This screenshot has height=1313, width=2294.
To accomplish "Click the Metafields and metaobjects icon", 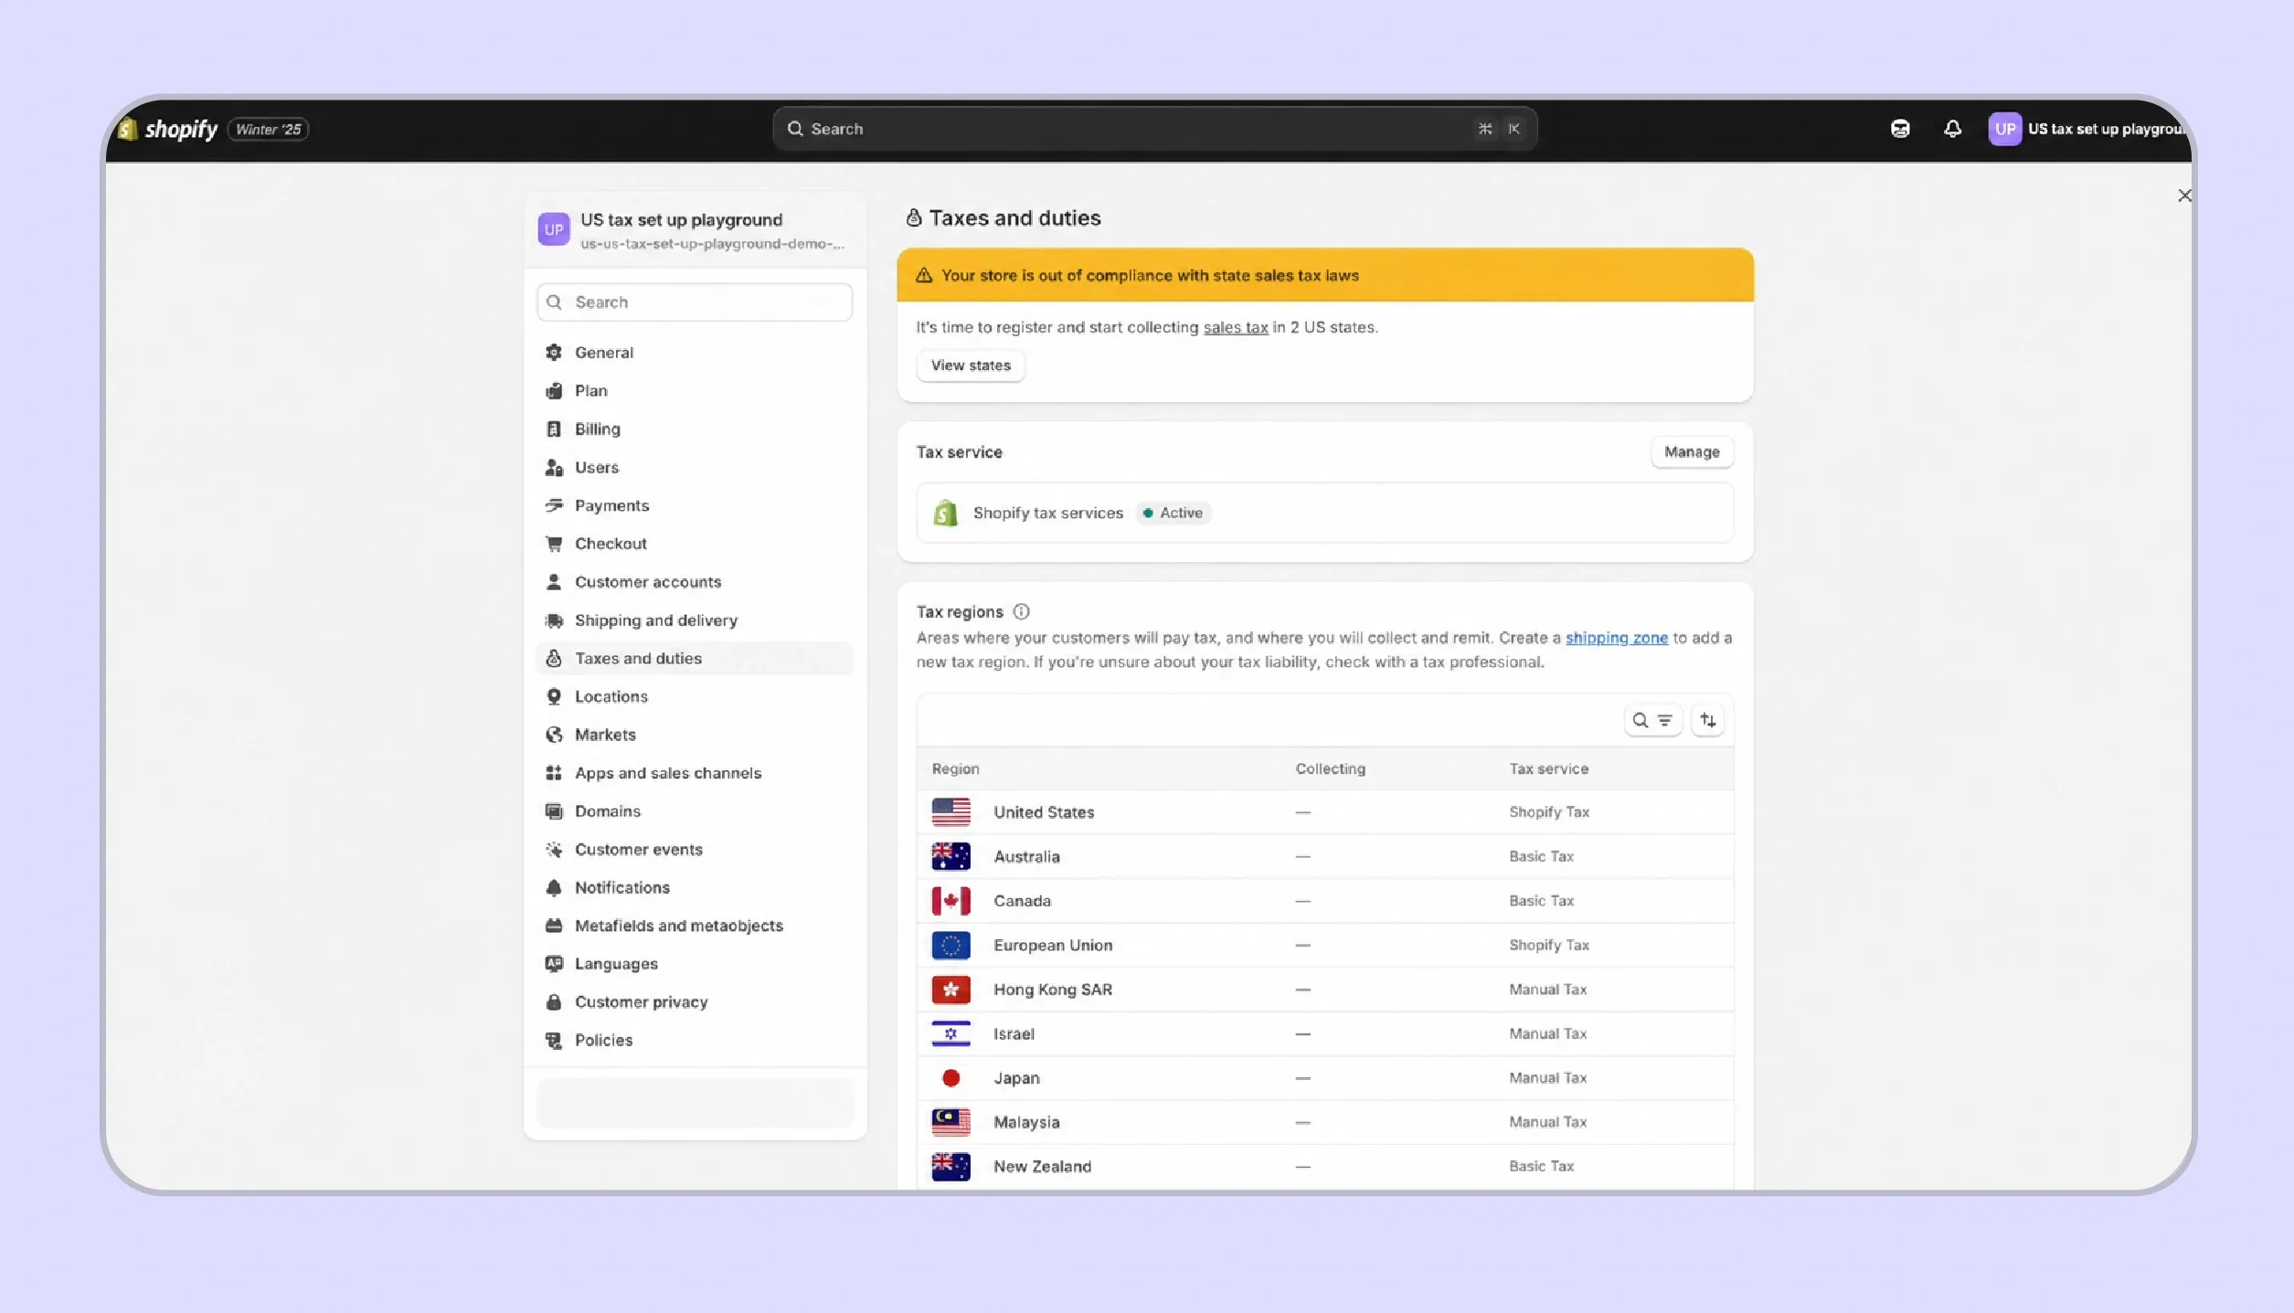I will pos(554,926).
